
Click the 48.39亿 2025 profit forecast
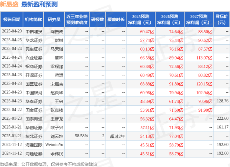(x=147, y=101)
